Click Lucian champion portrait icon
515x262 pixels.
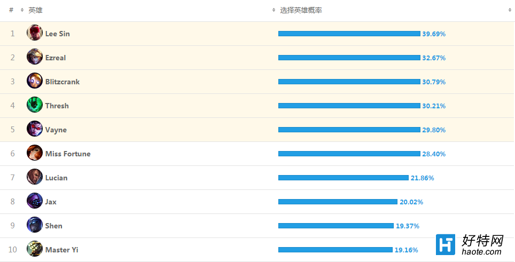pos(35,177)
